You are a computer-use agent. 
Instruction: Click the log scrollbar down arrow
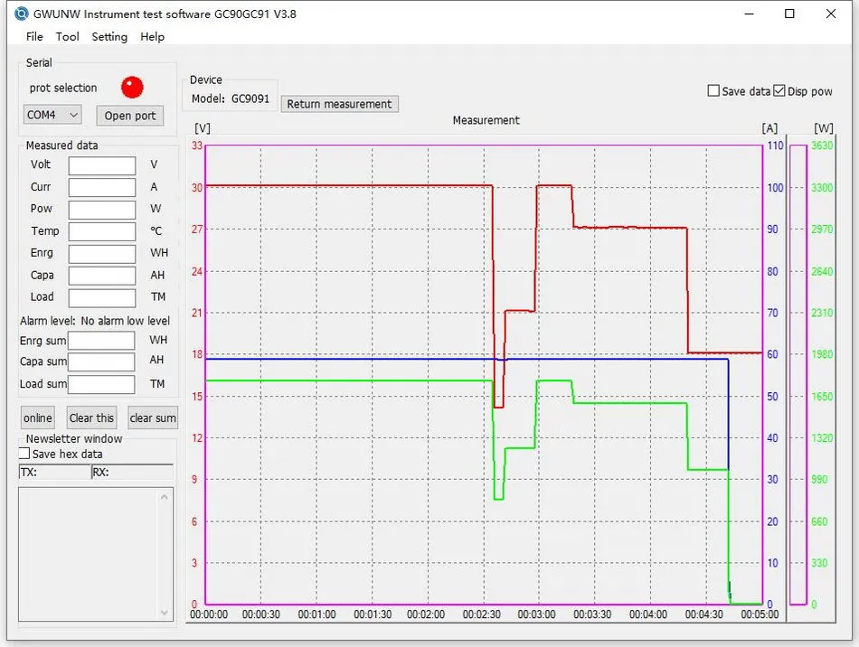165,613
